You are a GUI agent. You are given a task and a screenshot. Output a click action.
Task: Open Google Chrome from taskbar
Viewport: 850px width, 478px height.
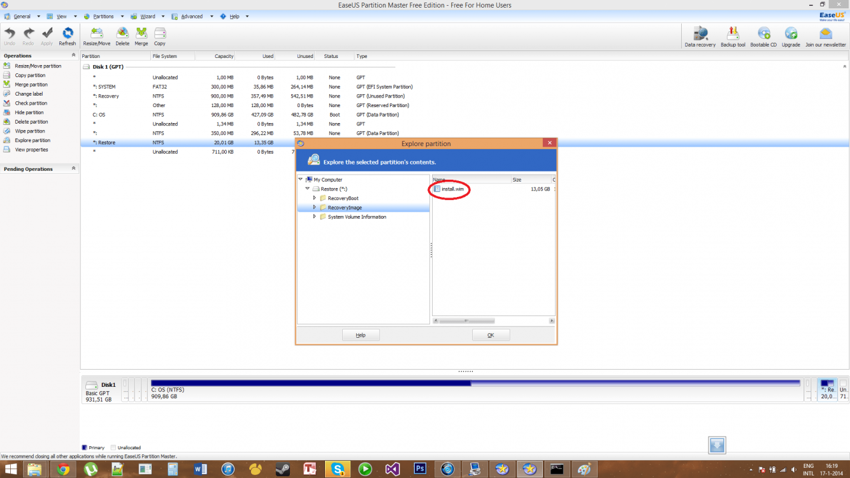tap(63, 470)
